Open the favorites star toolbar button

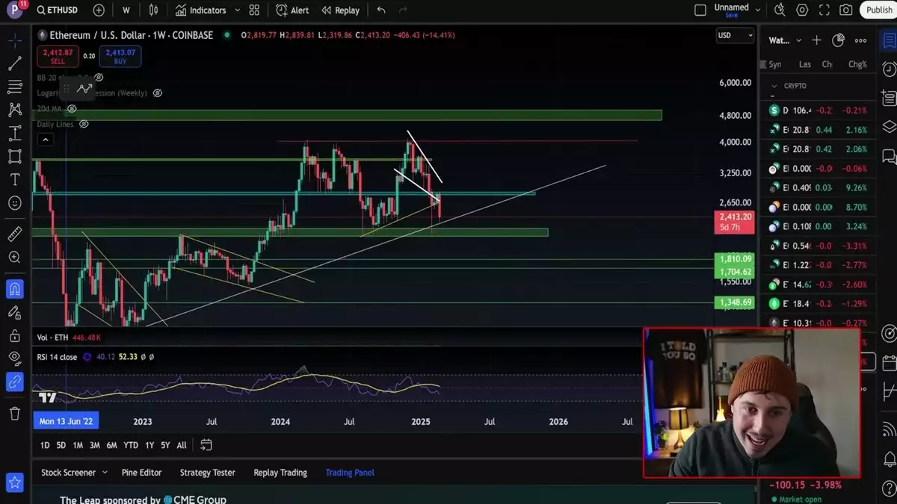point(15,483)
